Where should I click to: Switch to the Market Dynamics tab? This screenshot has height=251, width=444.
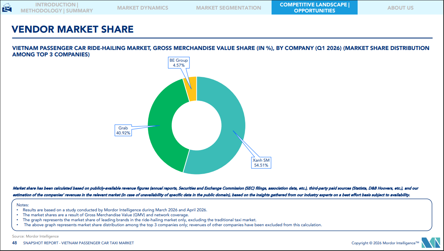pos(143,7)
